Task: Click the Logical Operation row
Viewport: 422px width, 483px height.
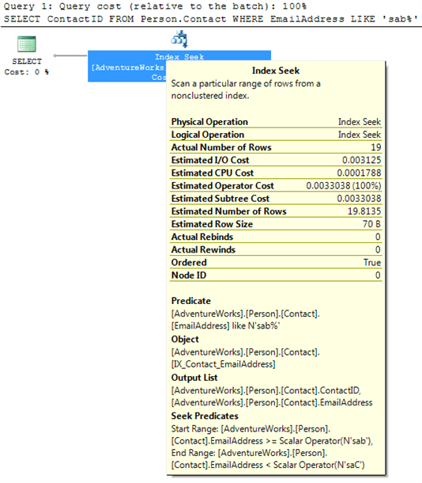Action: click(276, 135)
